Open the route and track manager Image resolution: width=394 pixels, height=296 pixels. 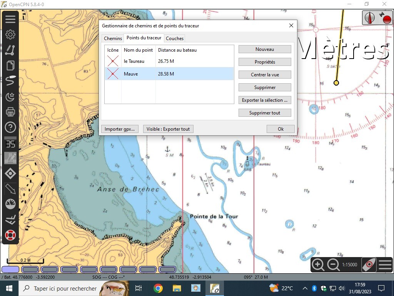(x=10, y=81)
